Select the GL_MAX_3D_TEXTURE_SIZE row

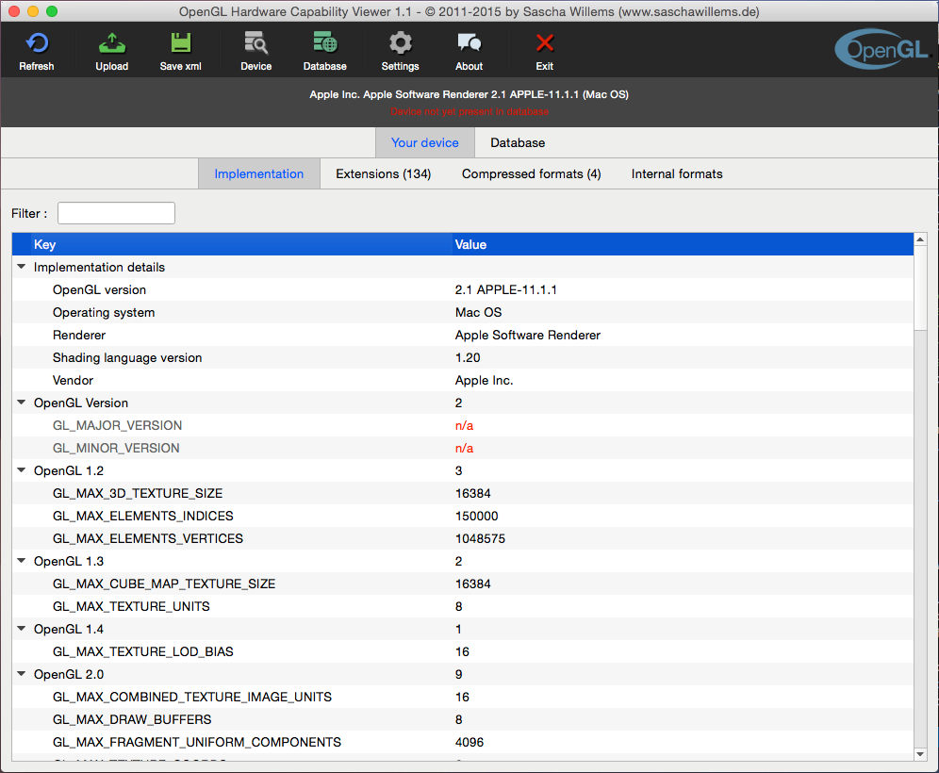pos(462,493)
